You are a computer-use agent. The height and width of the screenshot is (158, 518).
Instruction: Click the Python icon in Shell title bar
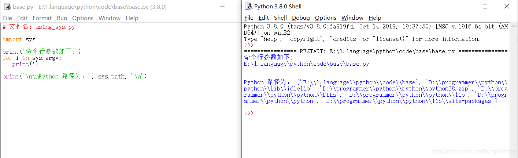[249, 6]
